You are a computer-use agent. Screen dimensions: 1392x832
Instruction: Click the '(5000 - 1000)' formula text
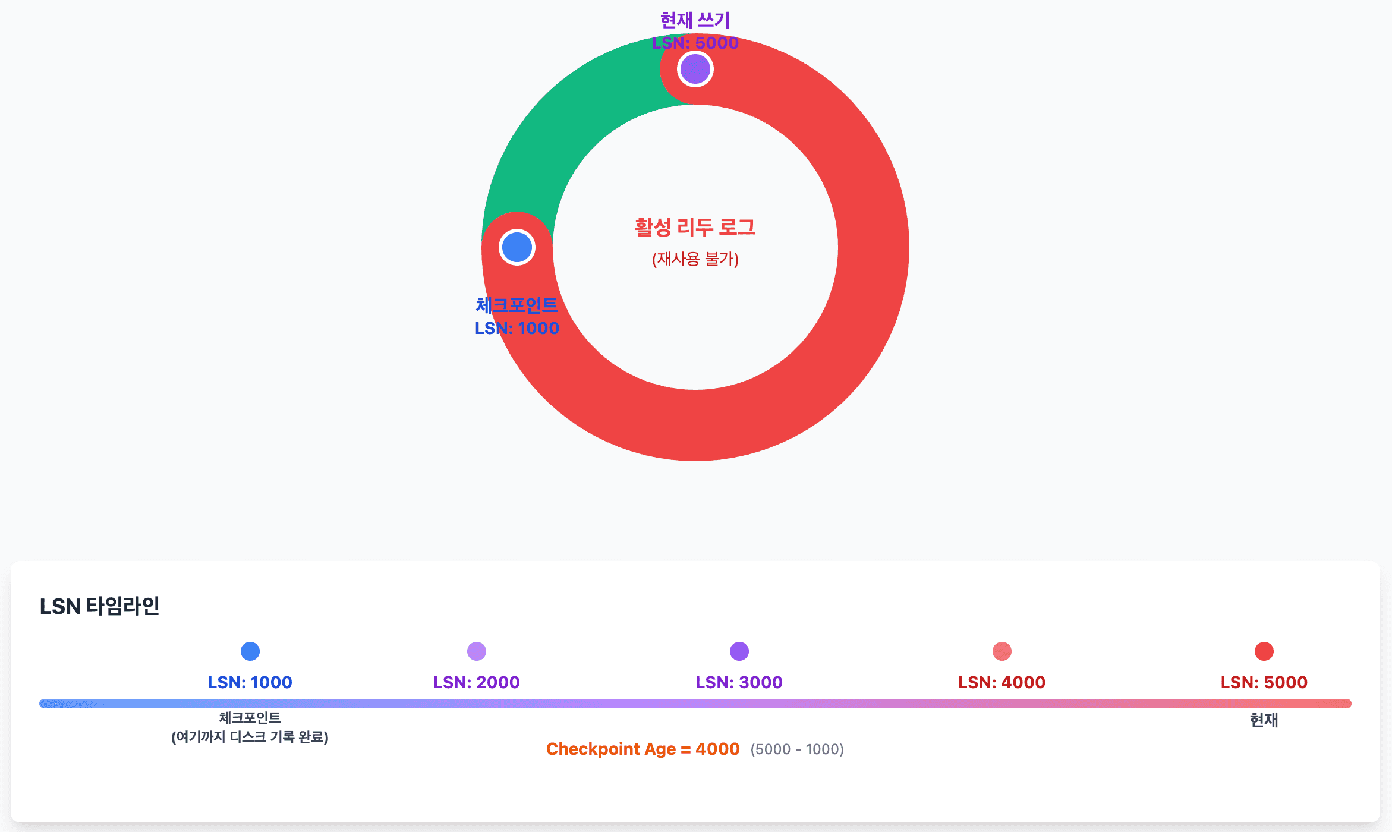796,749
